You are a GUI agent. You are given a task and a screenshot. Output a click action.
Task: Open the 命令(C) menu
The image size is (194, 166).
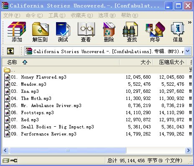[34, 15]
